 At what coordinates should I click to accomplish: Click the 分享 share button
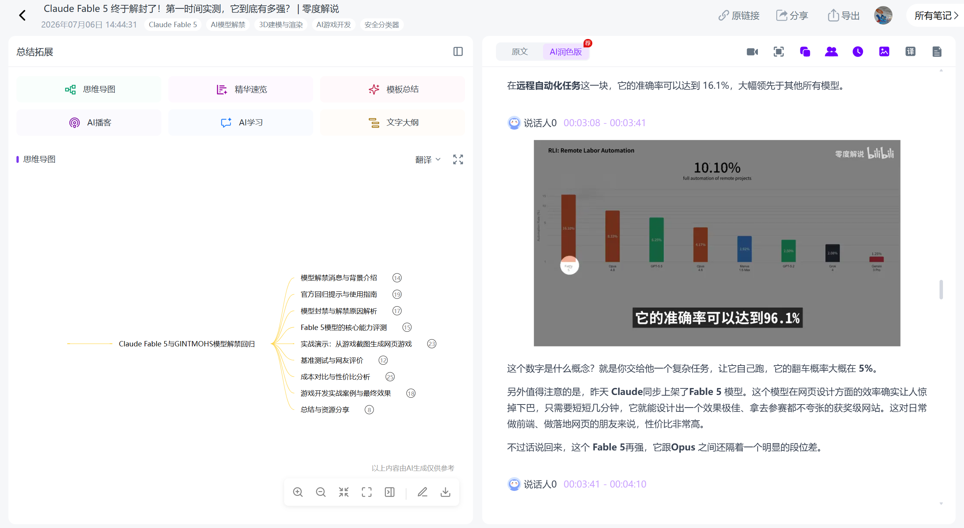click(792, 16)
